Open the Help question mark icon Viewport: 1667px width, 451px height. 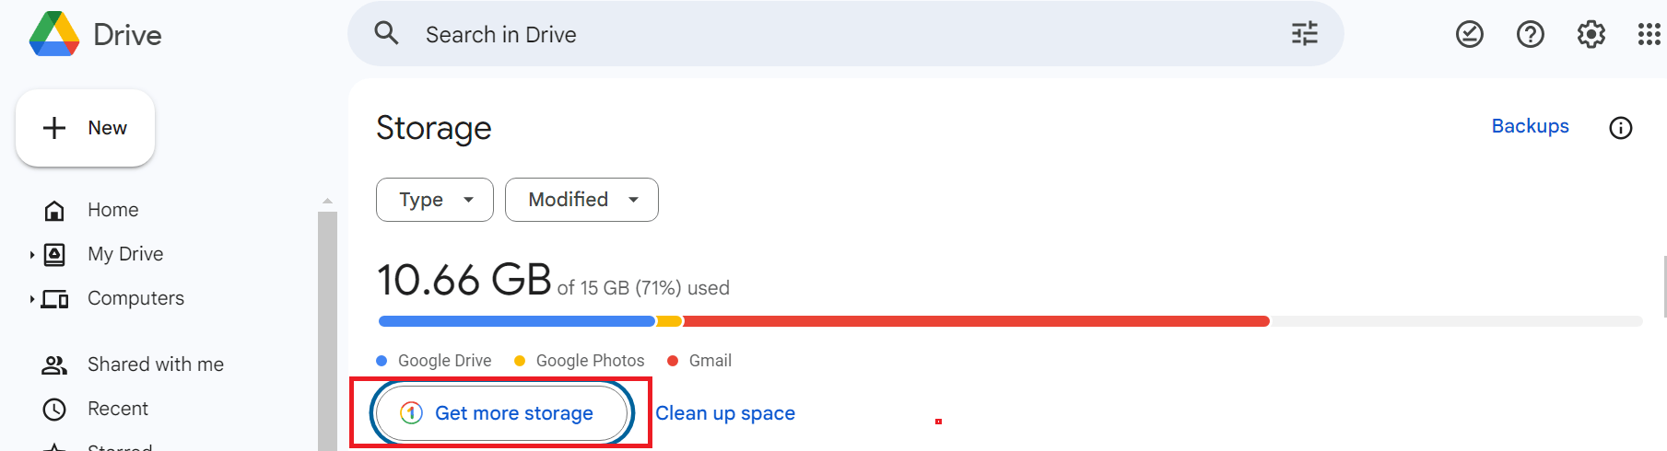click(x=1530, y=35)
